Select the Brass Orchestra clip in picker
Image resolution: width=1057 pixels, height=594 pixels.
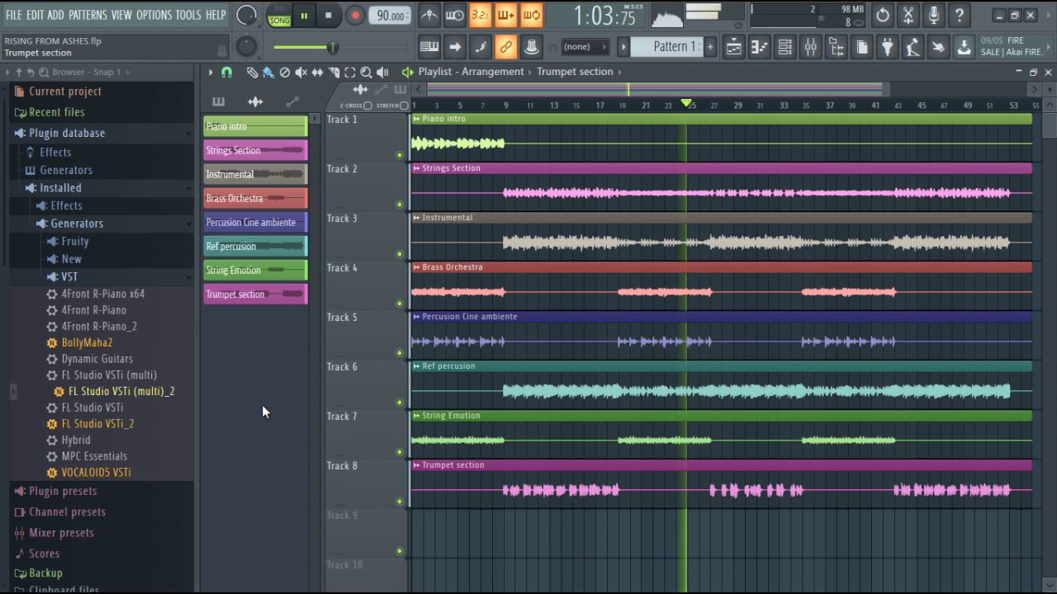(x=255, y=198)
